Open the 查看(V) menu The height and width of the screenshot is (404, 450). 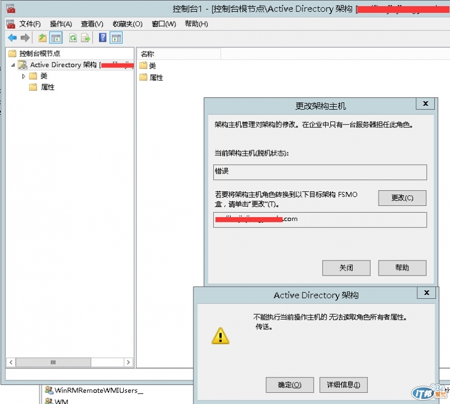click(92, 24)
